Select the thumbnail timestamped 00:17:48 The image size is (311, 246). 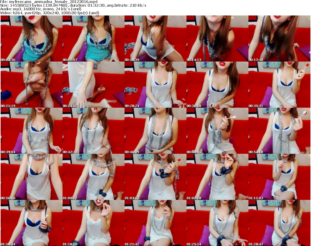(279, 39)
